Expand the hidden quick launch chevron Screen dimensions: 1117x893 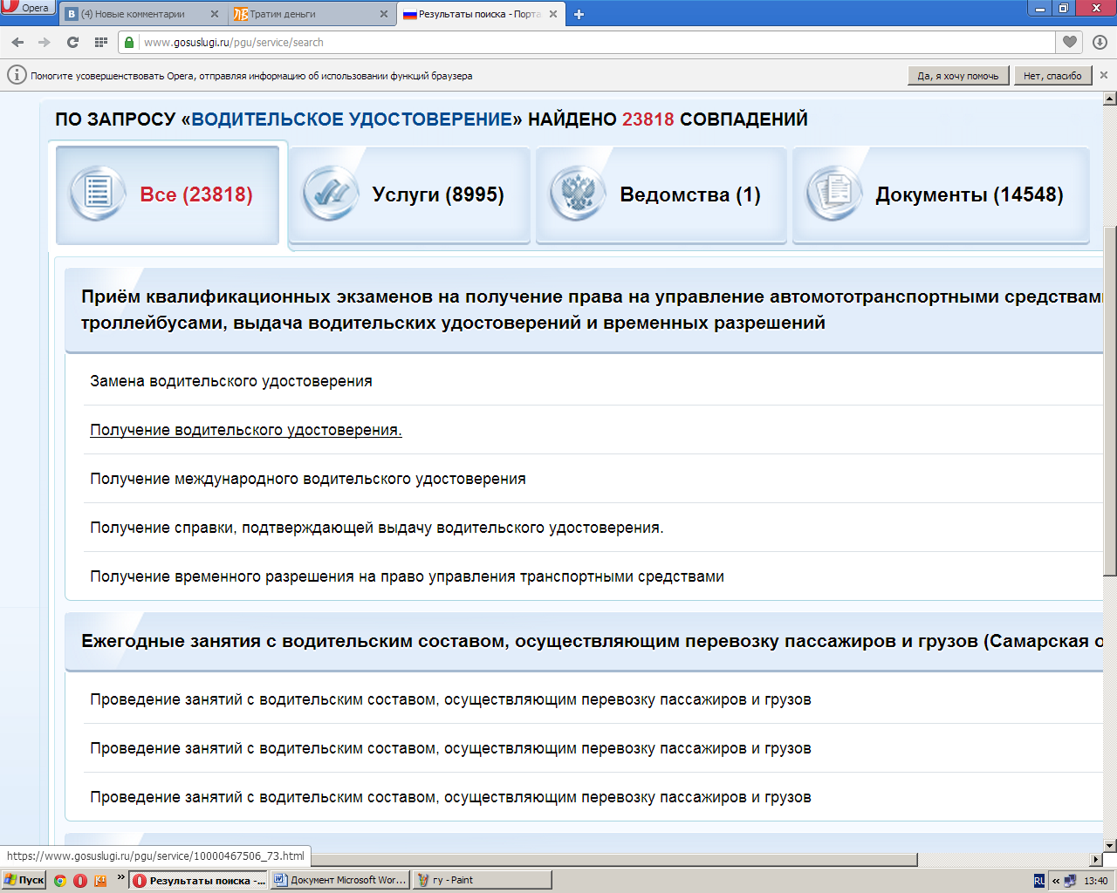(x=120, y=877)
